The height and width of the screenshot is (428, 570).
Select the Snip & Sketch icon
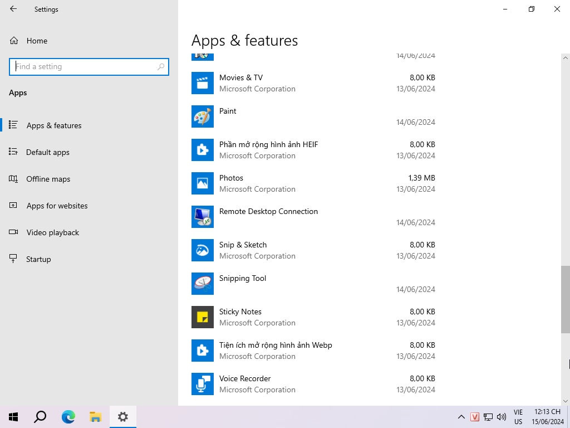tap(203, 250)
